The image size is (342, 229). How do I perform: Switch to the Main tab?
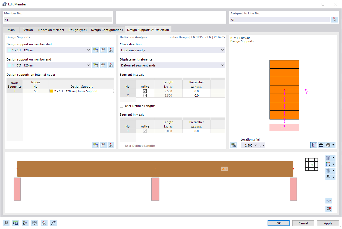[x=11, y=30]
